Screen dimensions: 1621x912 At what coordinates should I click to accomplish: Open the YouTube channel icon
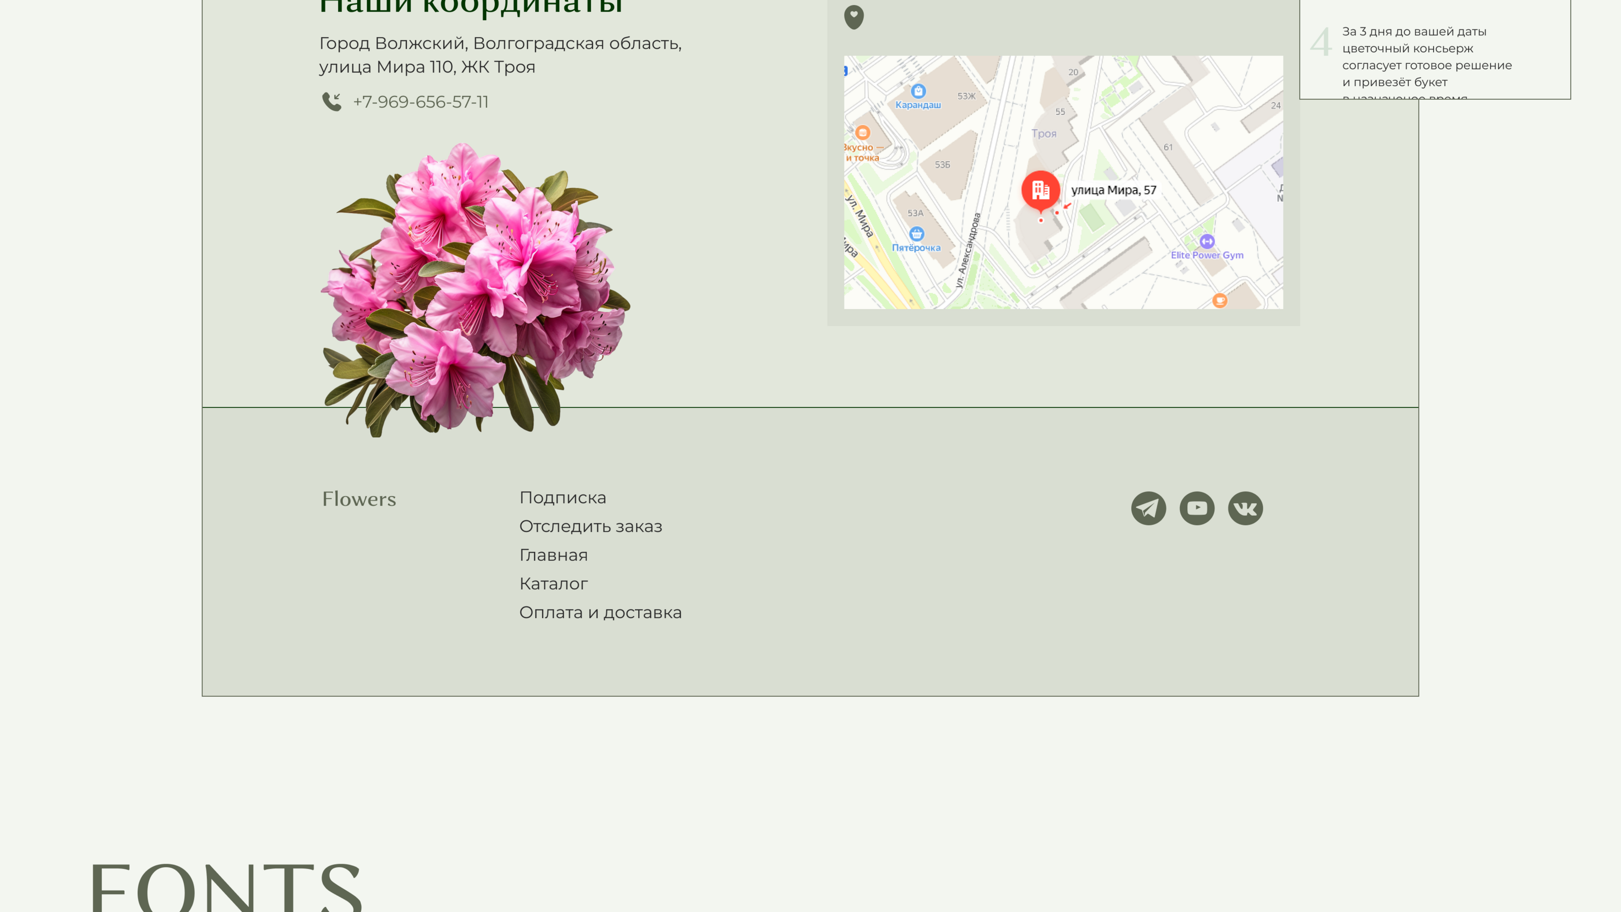tap(1197, 508)
